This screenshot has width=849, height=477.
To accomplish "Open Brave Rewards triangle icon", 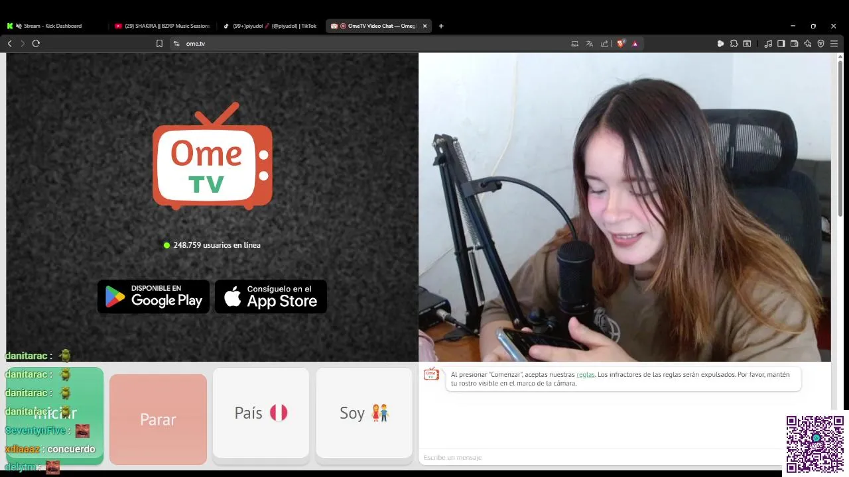I will (635, 44).
